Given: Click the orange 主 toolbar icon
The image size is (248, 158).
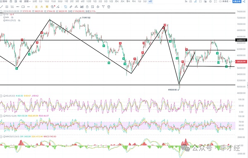Looking at the screenshot, I should tap(36, 7).
